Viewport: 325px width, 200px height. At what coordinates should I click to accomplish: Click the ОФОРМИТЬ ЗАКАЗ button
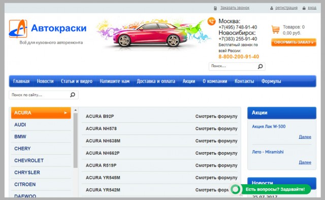pyautogui.click(x=294, y=42)
